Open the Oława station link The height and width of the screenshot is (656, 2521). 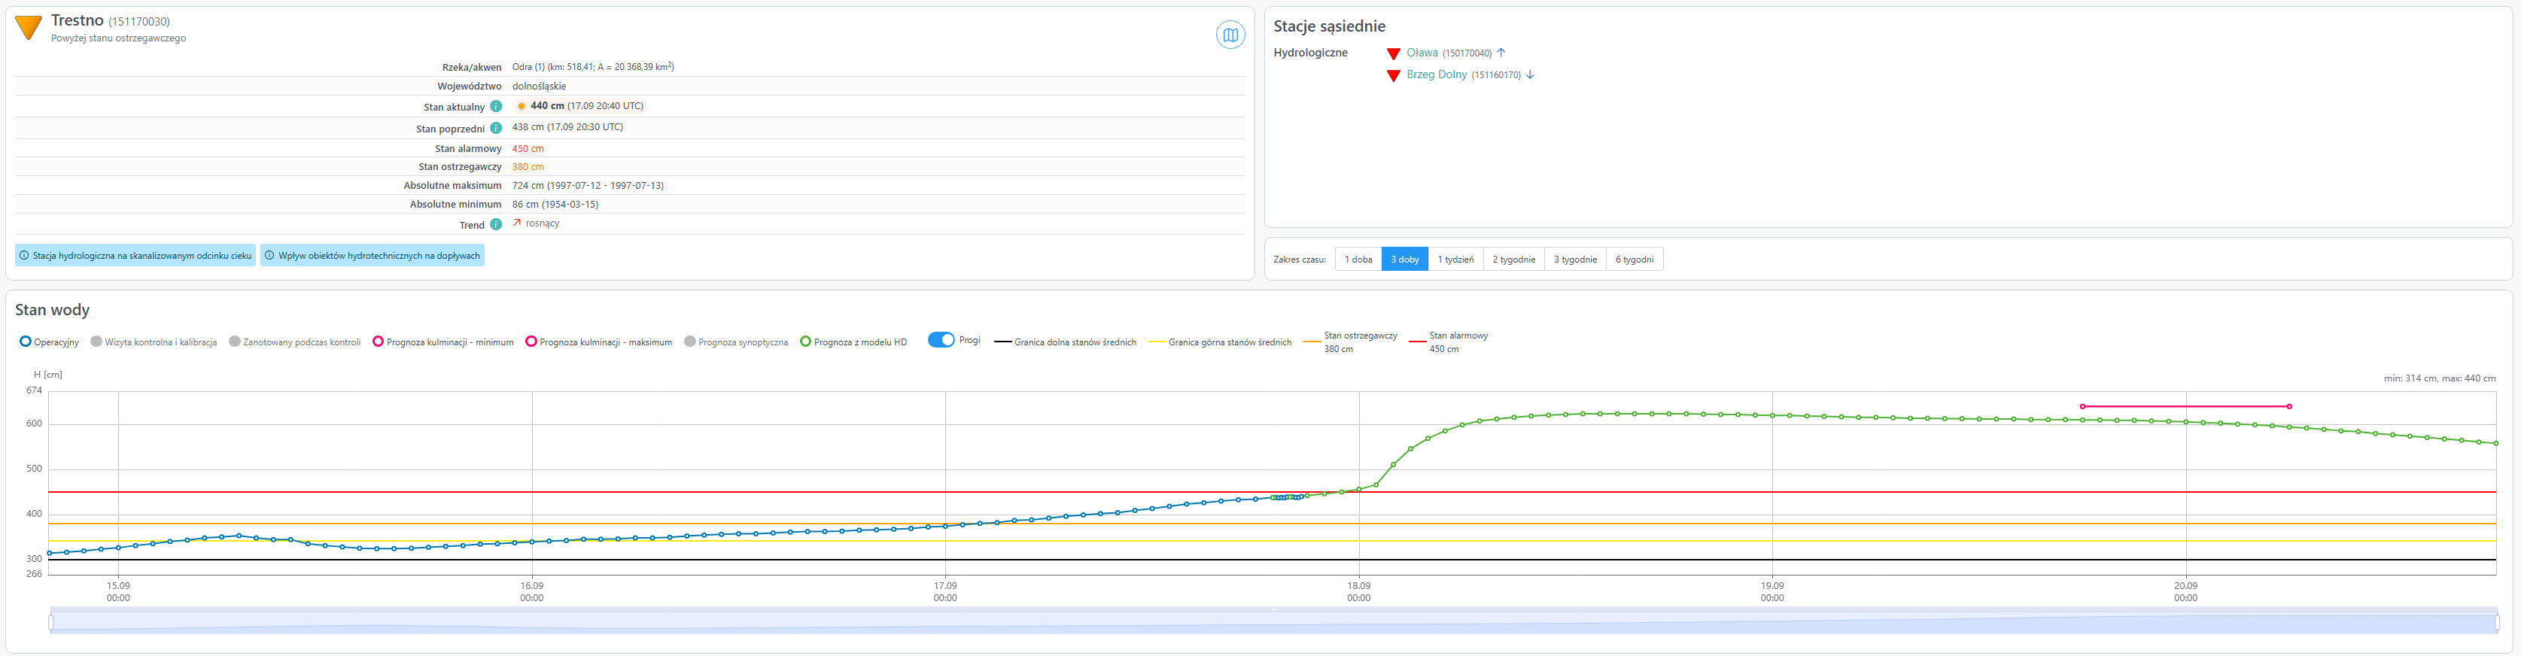1422,53
